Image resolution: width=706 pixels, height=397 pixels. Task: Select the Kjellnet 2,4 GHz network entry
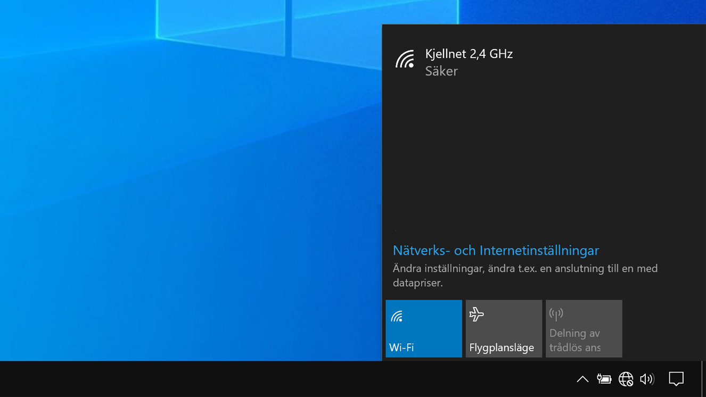(469, 54)
